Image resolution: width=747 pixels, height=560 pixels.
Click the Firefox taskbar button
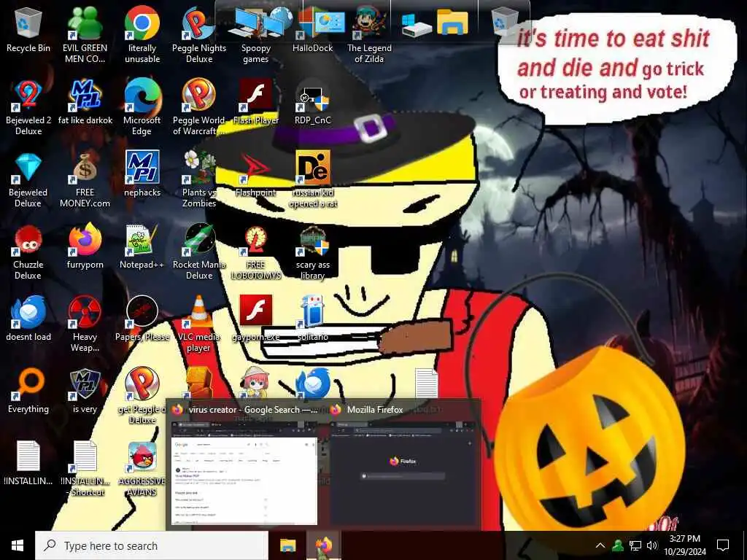323,545
